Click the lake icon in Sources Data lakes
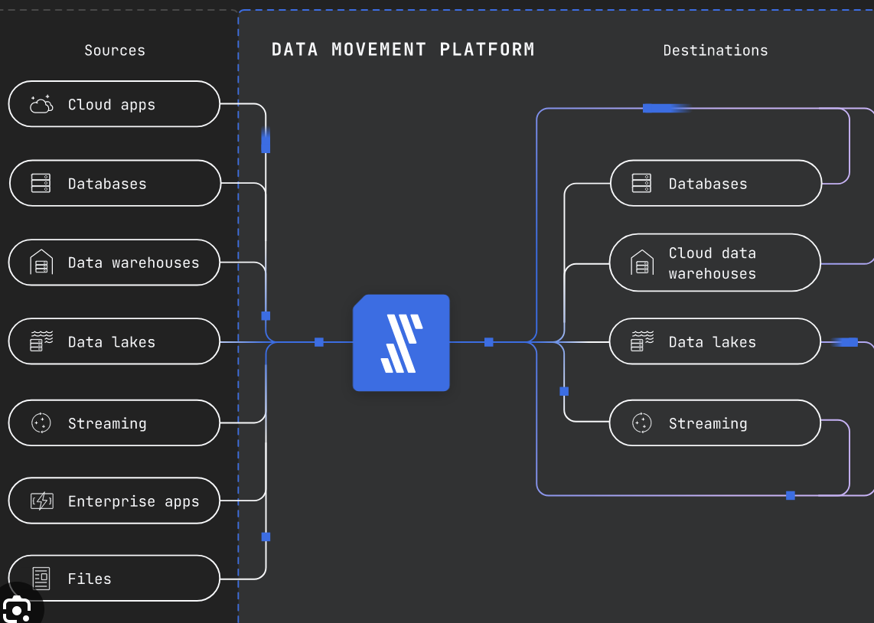Image resolution: width=874 pixels, height=623 pixels. (41, 341)
